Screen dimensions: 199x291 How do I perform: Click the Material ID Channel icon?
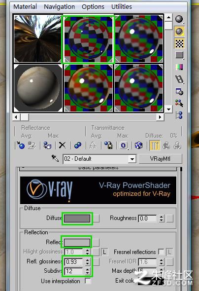click(x=124, y=145)
